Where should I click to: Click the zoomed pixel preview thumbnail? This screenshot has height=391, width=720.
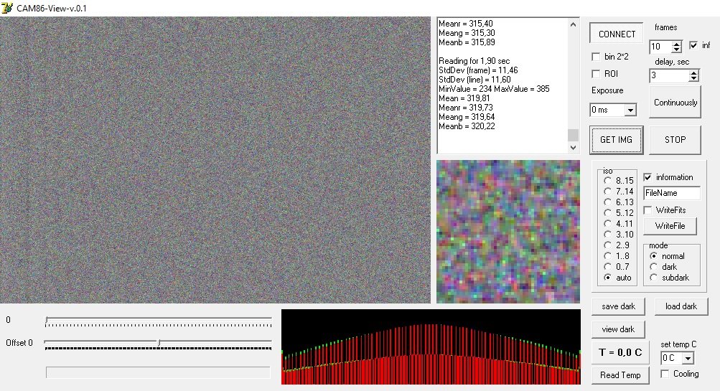point(508,231)
